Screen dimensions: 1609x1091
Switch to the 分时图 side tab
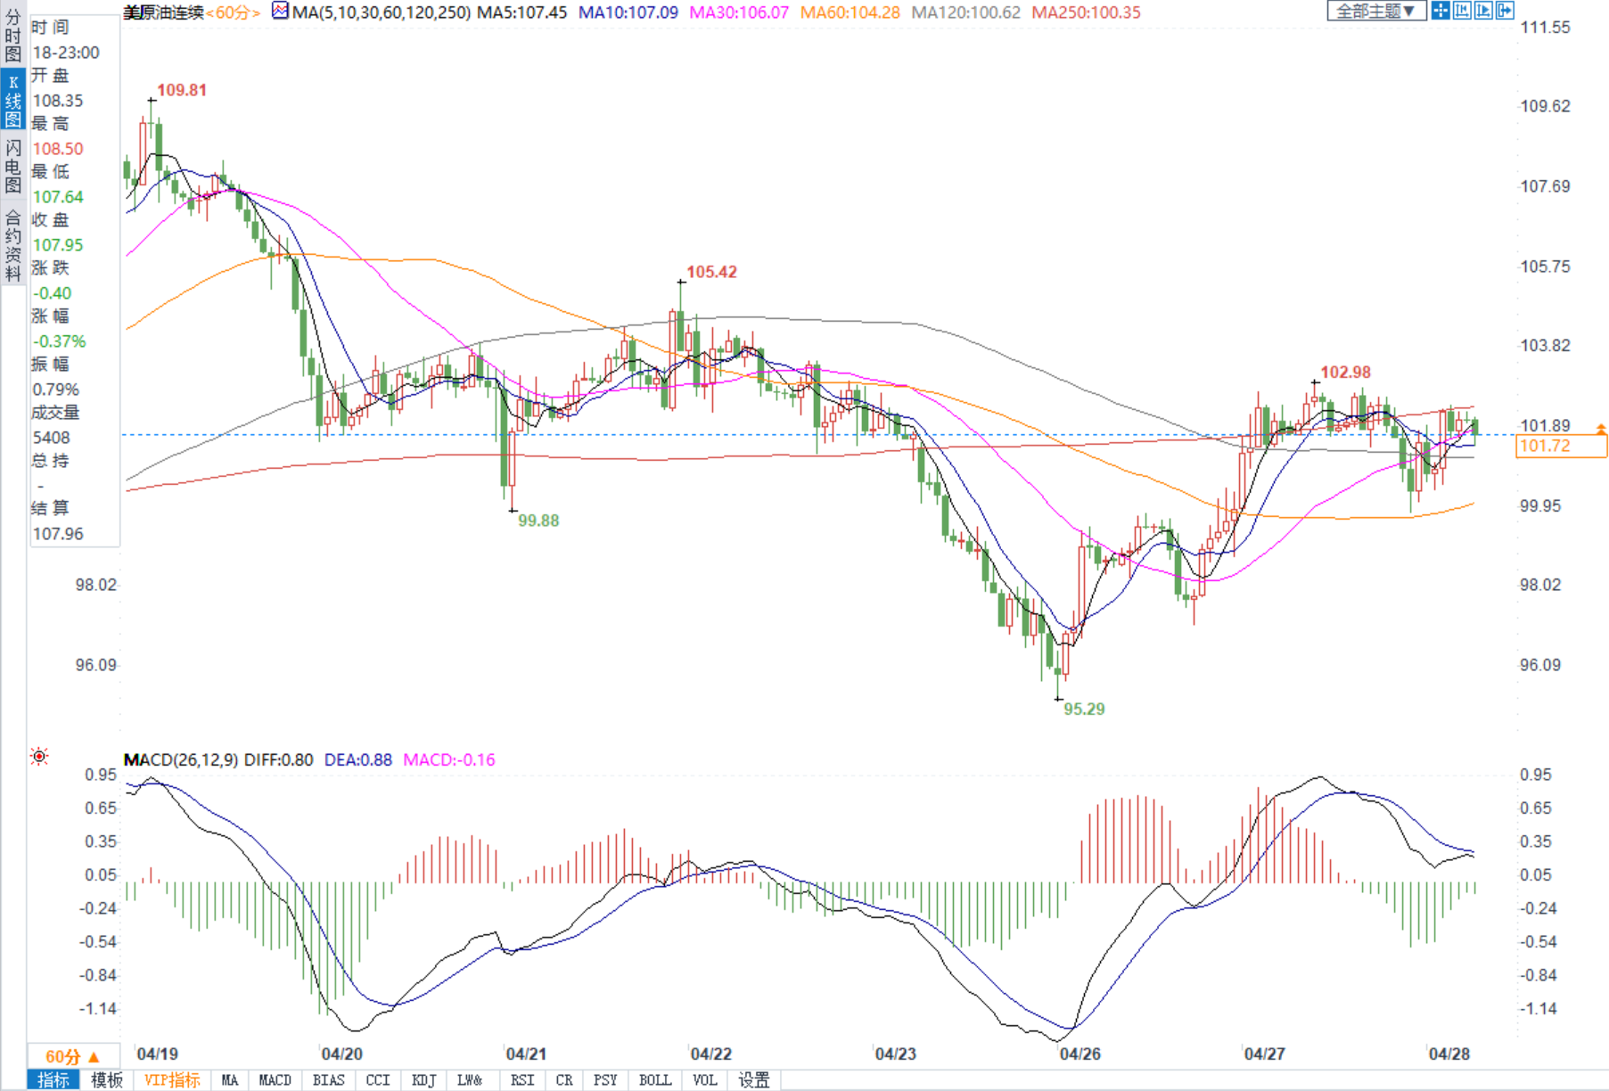(x=12, y=36)
